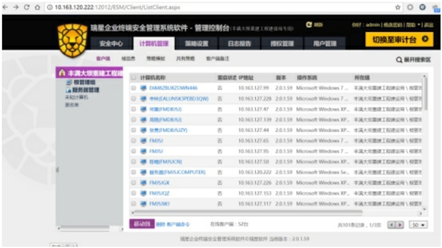442x248 pixels.
Task: Click computer icon beside E6M8ZBUXZOWN446
Action: point(144,88)
